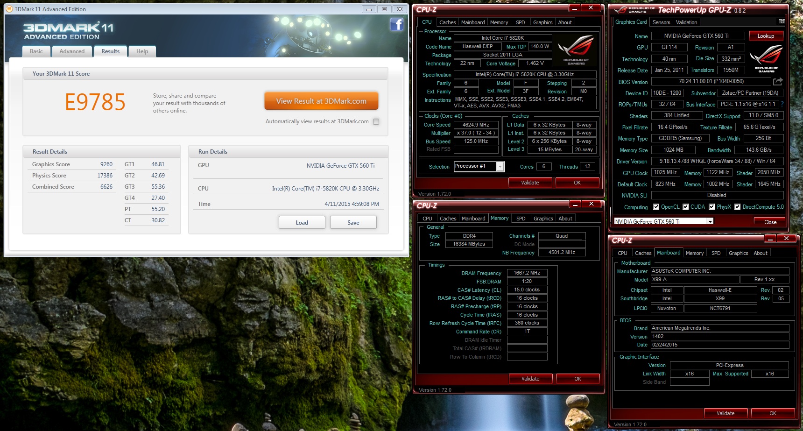Open the GPU-Z graphics card selector dropdown
Screen dimensions: 803x431
point(710,222)
